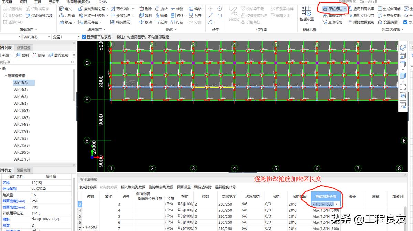413x231 pixels.
Task: Click the 锁定 lock icon
Action: (61, 22)
